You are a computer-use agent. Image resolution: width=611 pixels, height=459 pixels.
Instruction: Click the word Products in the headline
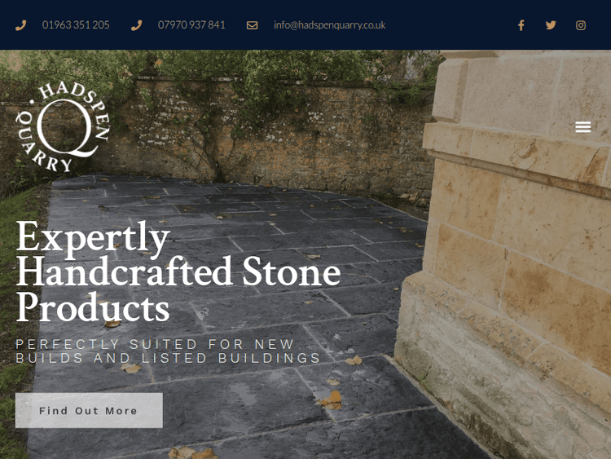93,307
